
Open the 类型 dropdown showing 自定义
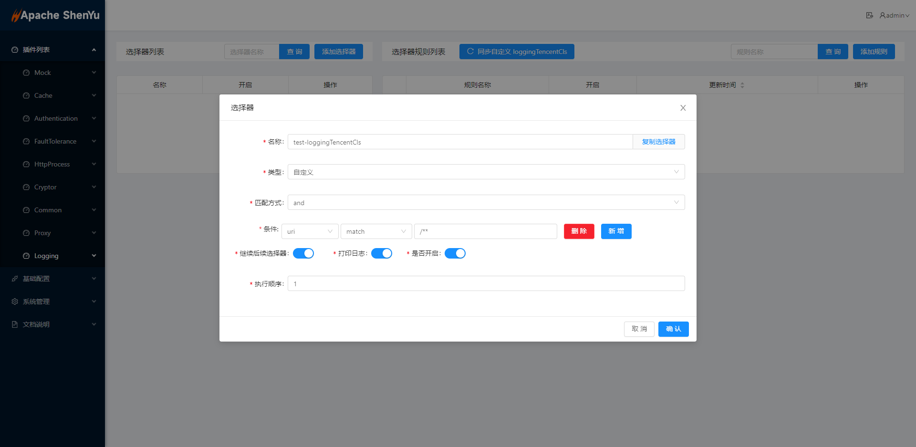486,172
